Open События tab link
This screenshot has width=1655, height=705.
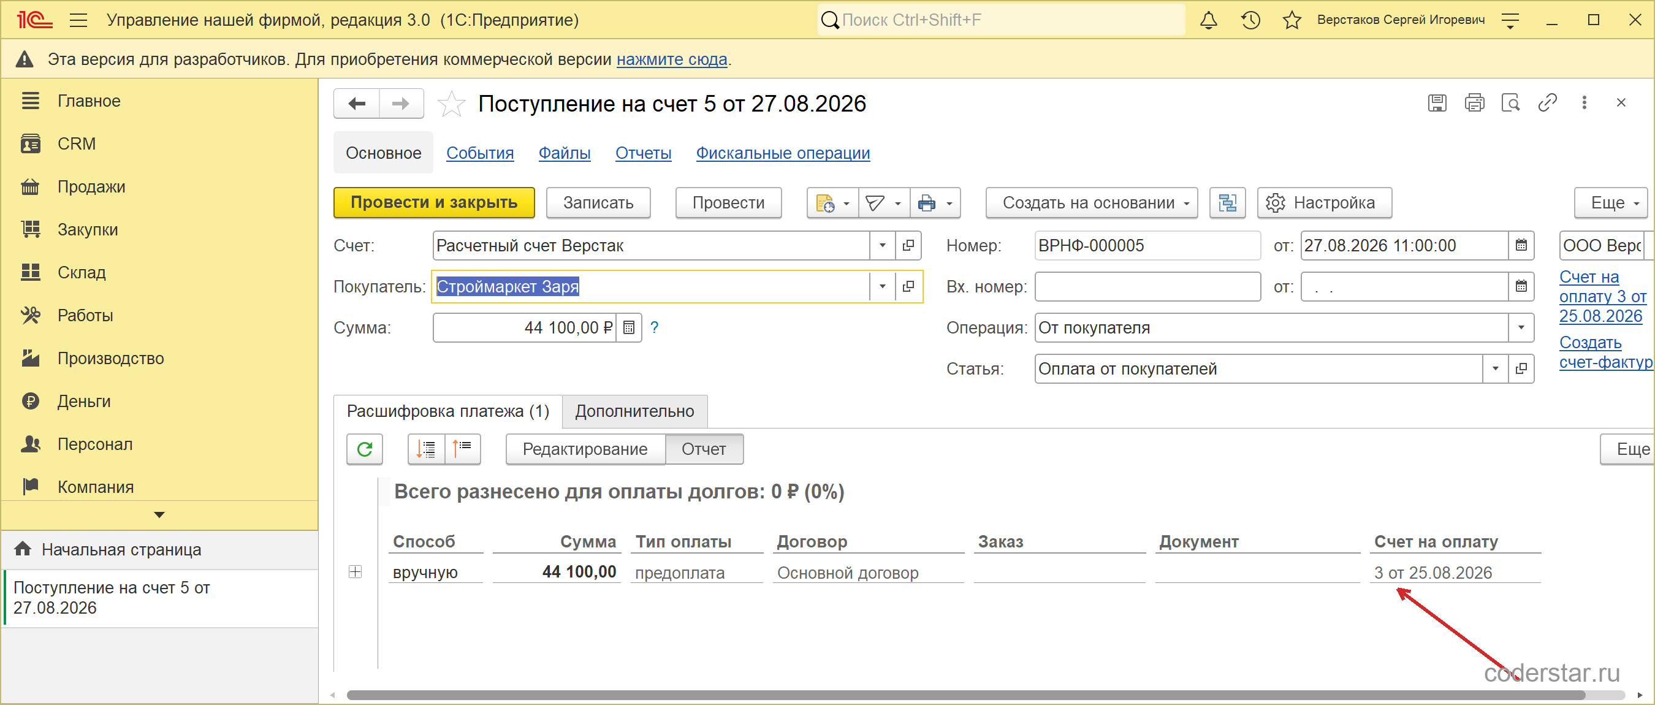480,153
